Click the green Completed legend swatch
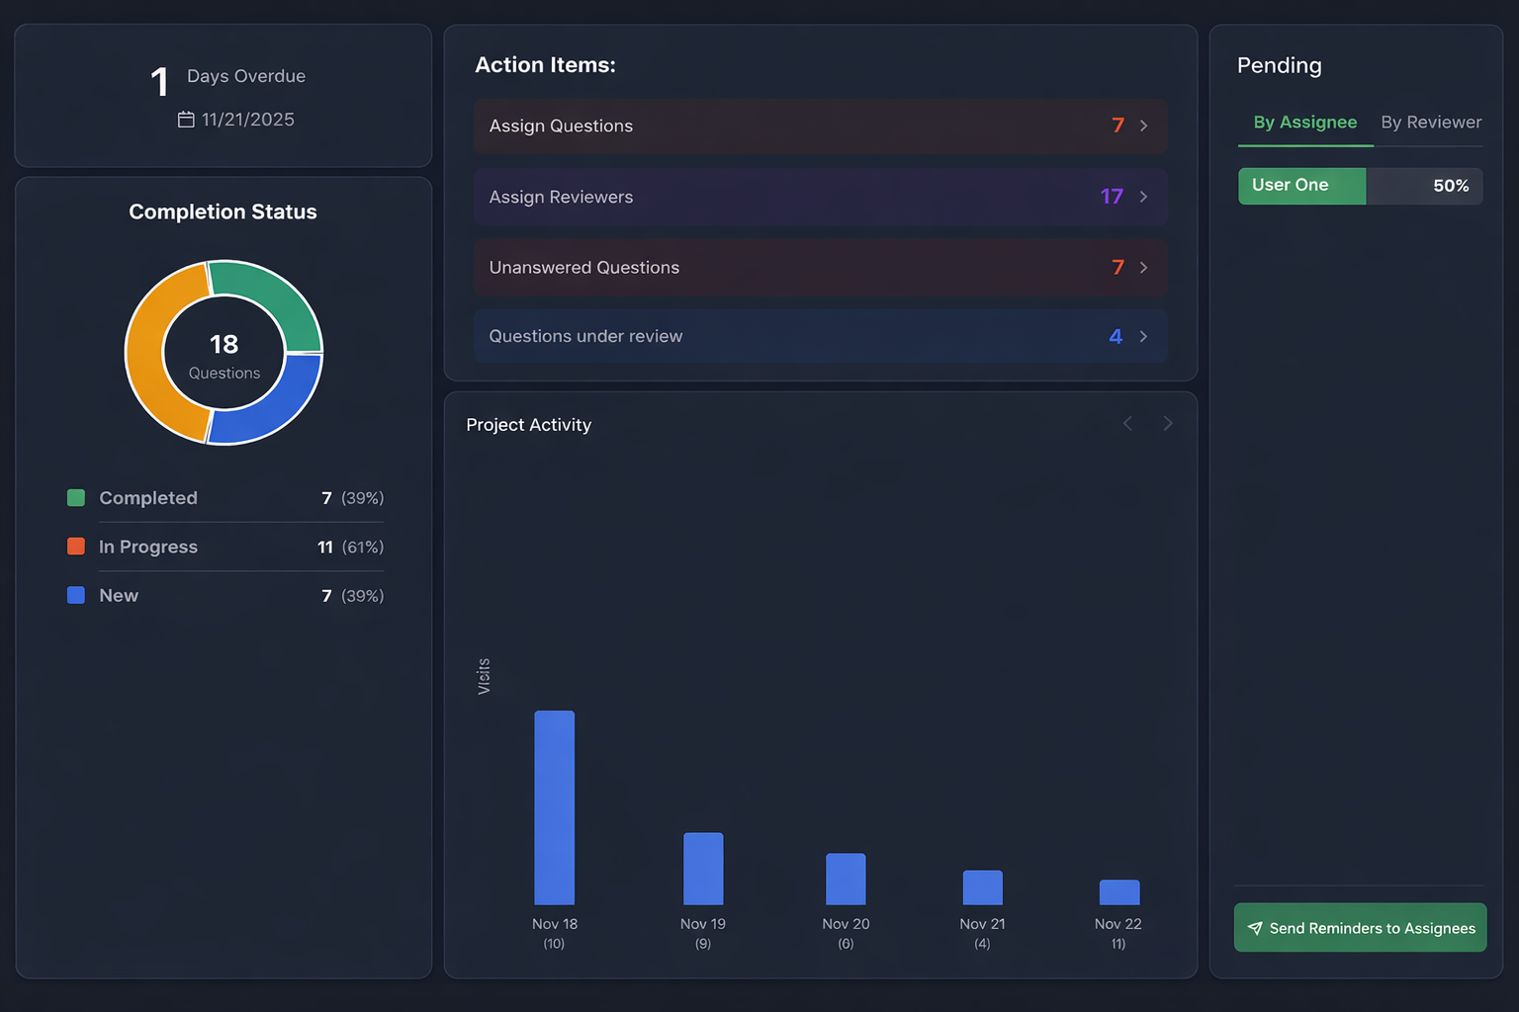This screenshot has width=1519, height=1012. coord(75,498)
